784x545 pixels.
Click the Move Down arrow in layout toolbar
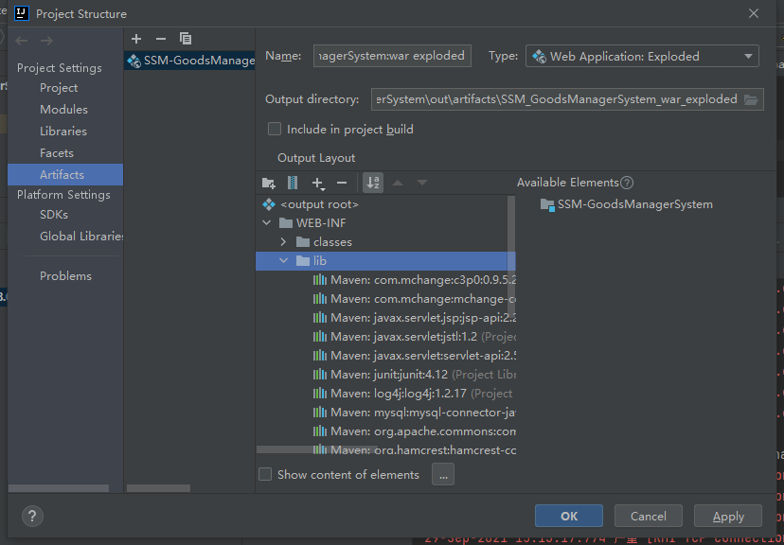tap(422, 183)
